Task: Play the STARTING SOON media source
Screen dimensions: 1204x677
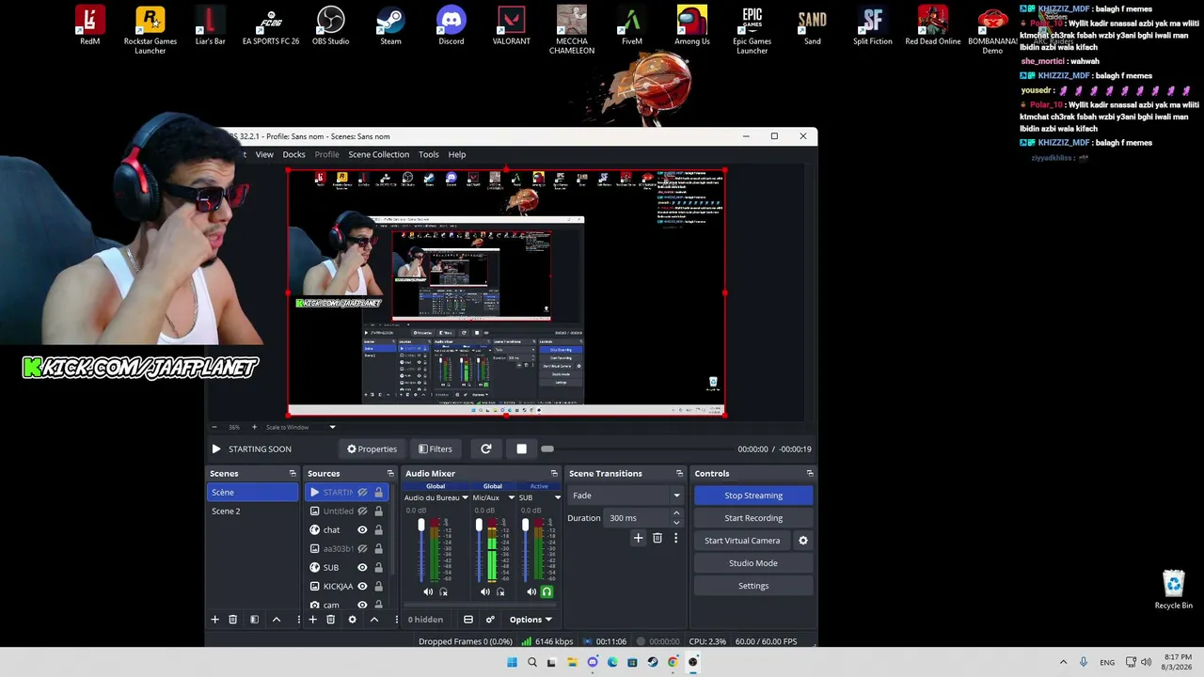Action: coord(216,449)
